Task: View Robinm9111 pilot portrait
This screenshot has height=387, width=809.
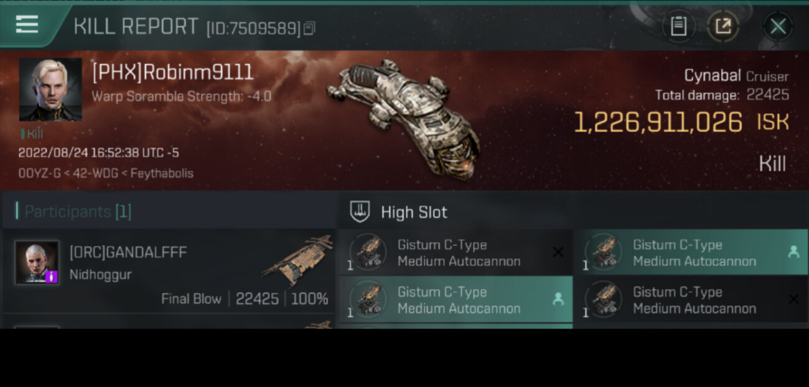Action: (50, 89)
